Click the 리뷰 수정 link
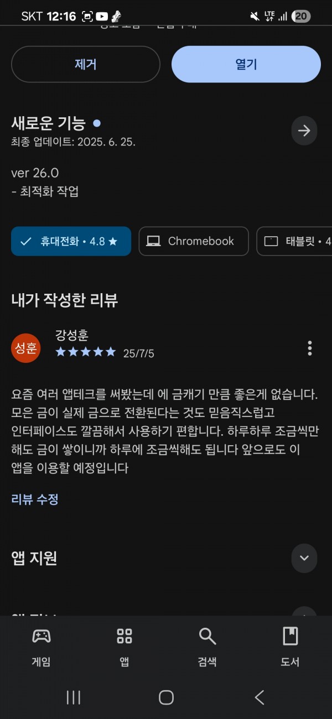This screenshot has height=719, width=332. (35, 499)
